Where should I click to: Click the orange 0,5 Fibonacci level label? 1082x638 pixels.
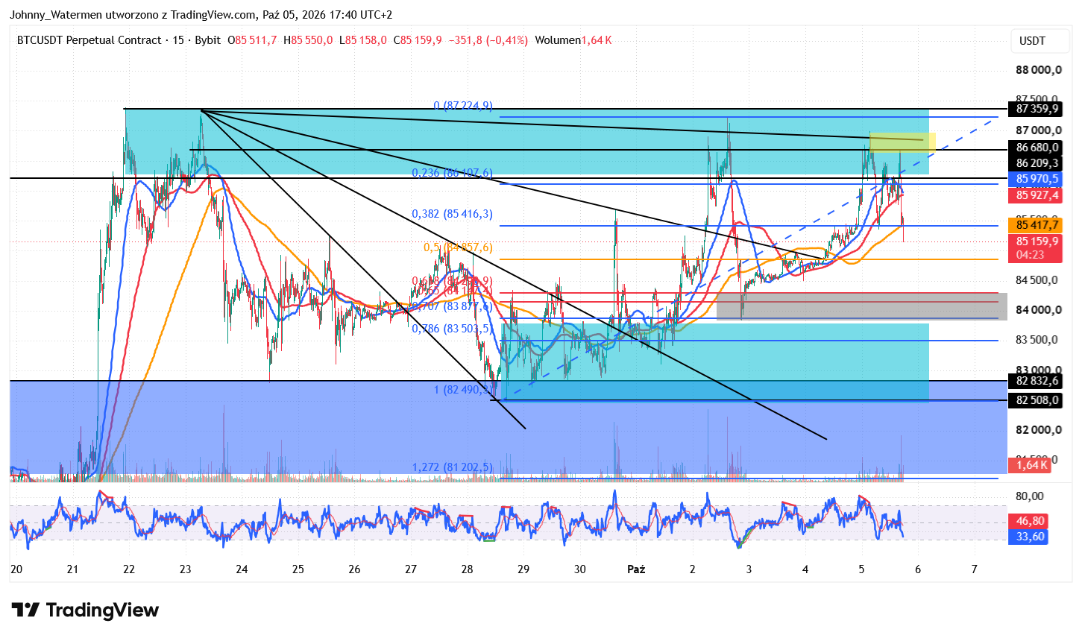tap(458, 247)
